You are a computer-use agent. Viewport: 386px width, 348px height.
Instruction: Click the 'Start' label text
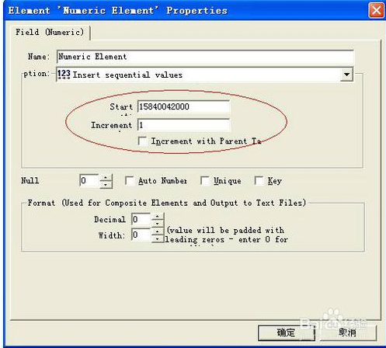click(x=121, y=106)
